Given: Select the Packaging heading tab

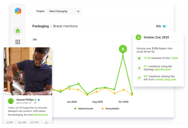Looking at the screenshot, I should (x=40, y=26).
